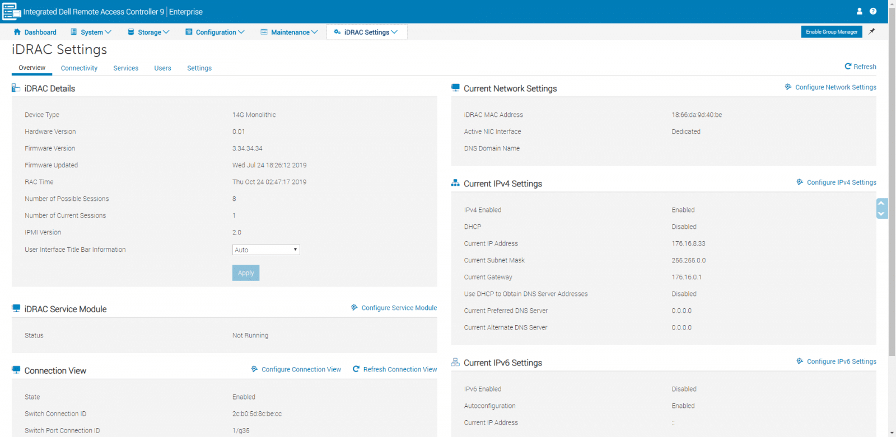Click the Maintenance menu icon
896x437 pixels.
[x=264, y=32]
